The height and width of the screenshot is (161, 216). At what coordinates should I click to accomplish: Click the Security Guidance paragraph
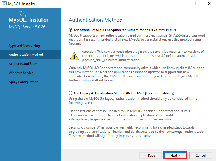click(138, 132)
